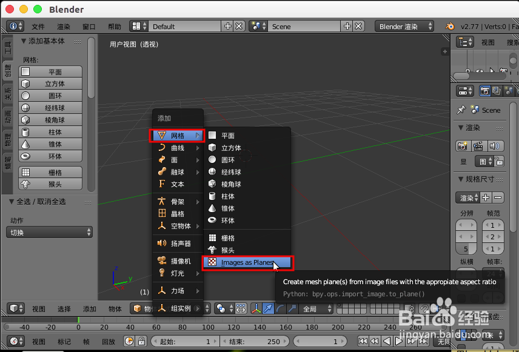Viewport: 519px width, 352px height.
Task: Remove render preset with minus button
Action: 498,198
